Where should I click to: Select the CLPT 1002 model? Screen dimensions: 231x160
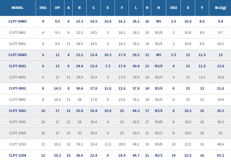[17, 111]
